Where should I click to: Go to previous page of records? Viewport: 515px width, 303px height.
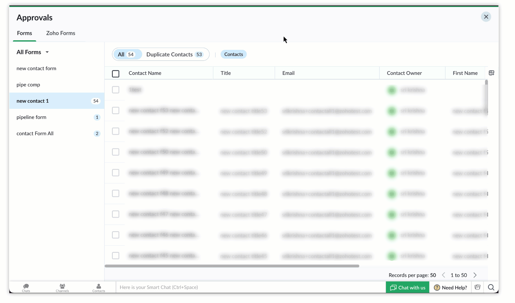(x=444, y=275)
